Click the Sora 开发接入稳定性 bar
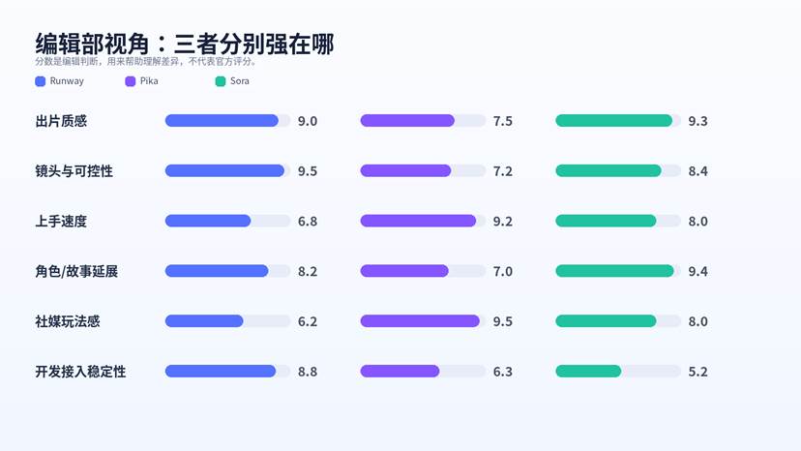Viewport: 801px width, 451px height. click(x=588, y=371)
